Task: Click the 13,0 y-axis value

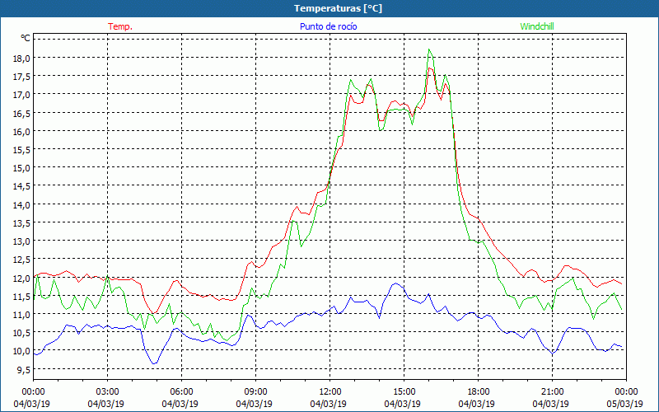Action: coord(21,241)
